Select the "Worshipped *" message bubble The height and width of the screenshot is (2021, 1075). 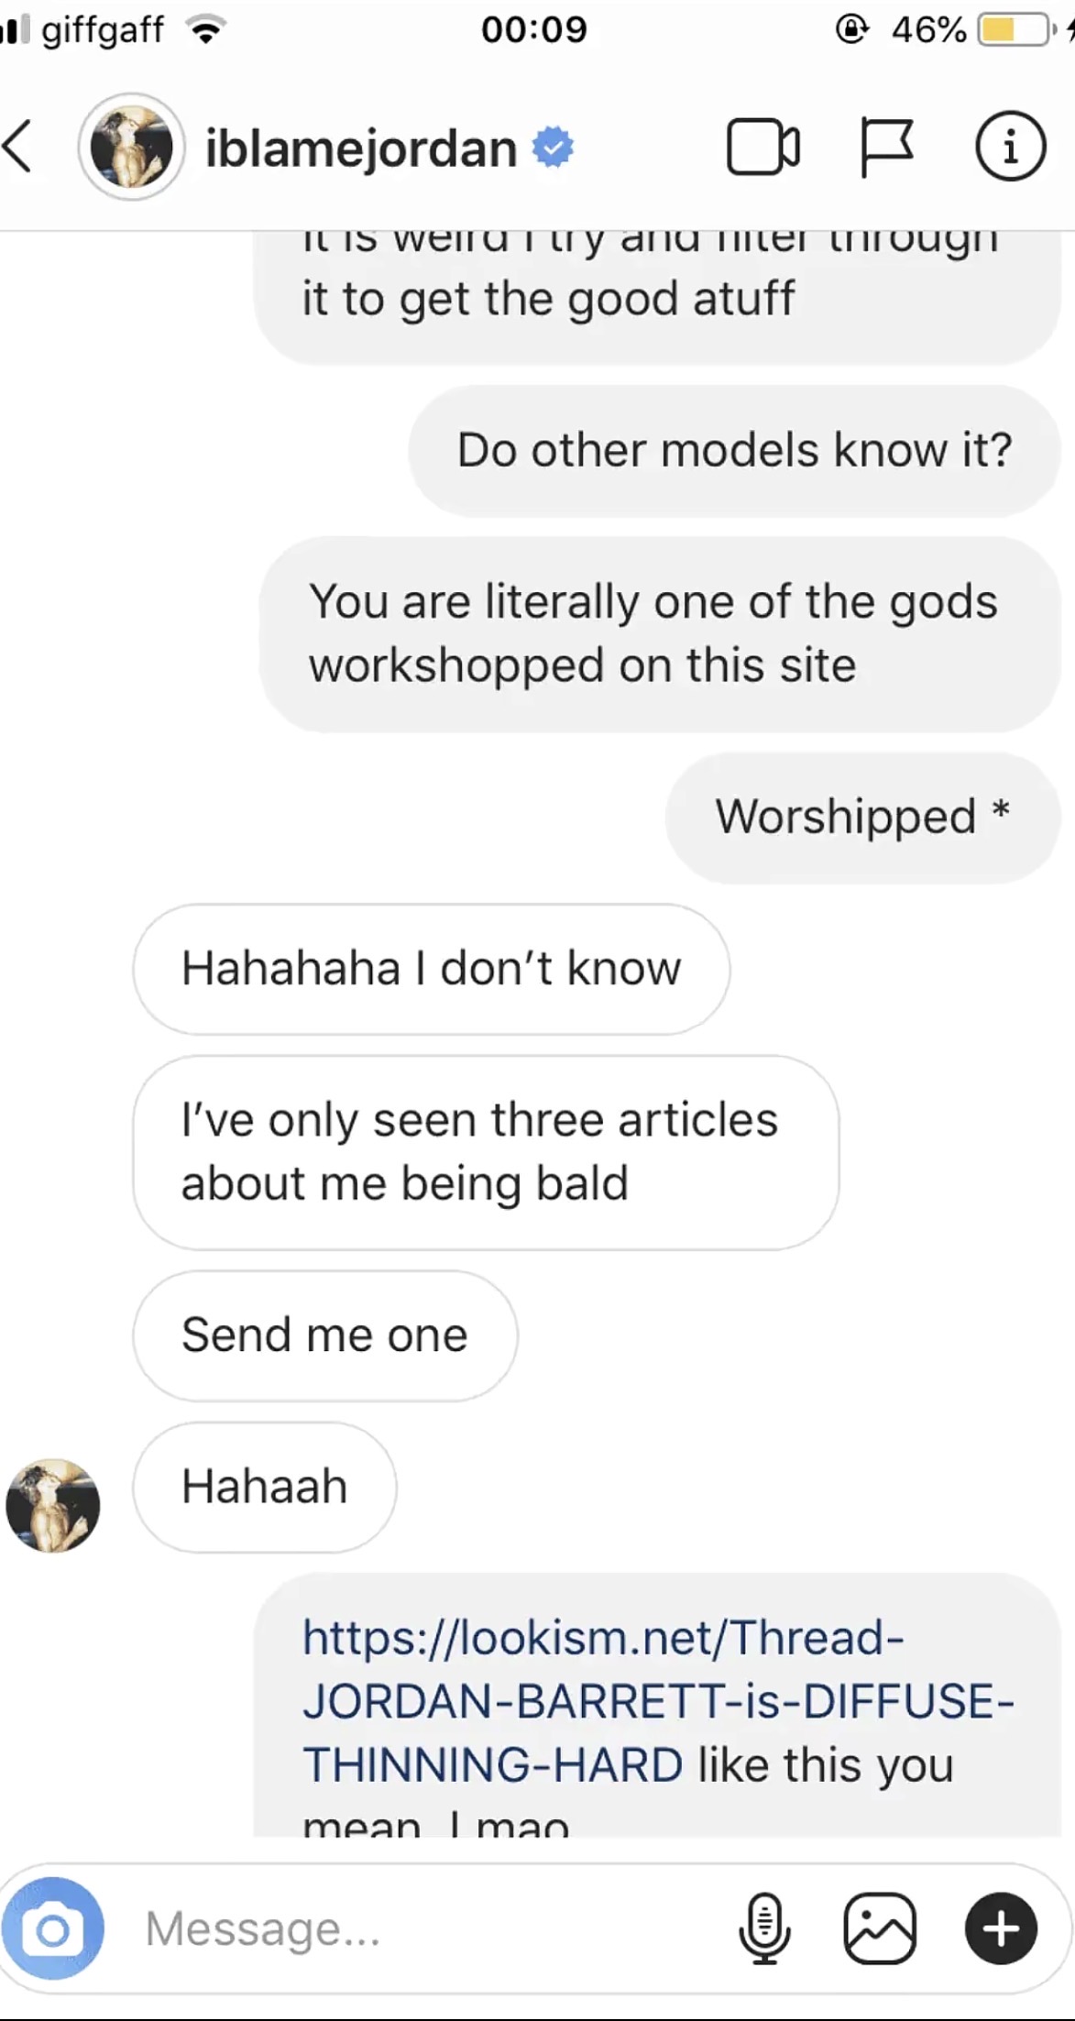tap(863, 818)
